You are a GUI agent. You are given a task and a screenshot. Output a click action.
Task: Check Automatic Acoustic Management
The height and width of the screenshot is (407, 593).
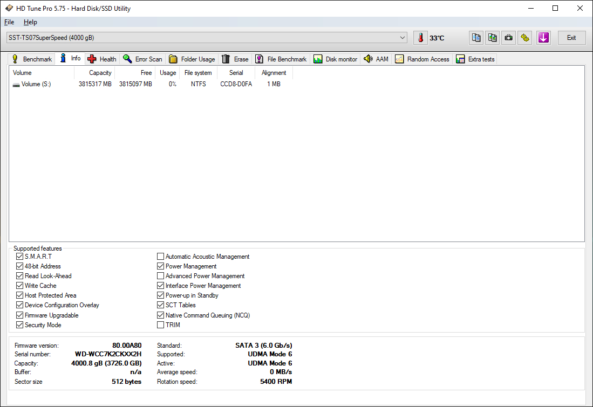tap(160, 257)
